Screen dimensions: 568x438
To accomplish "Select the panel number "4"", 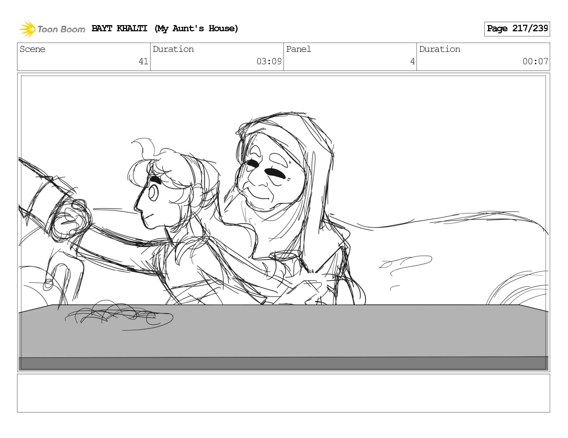I will 412,61.
